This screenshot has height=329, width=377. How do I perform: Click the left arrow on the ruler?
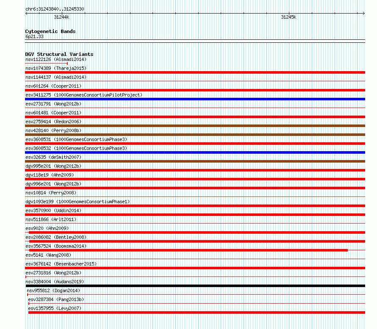pyautogui.click(x=26, y=13)
